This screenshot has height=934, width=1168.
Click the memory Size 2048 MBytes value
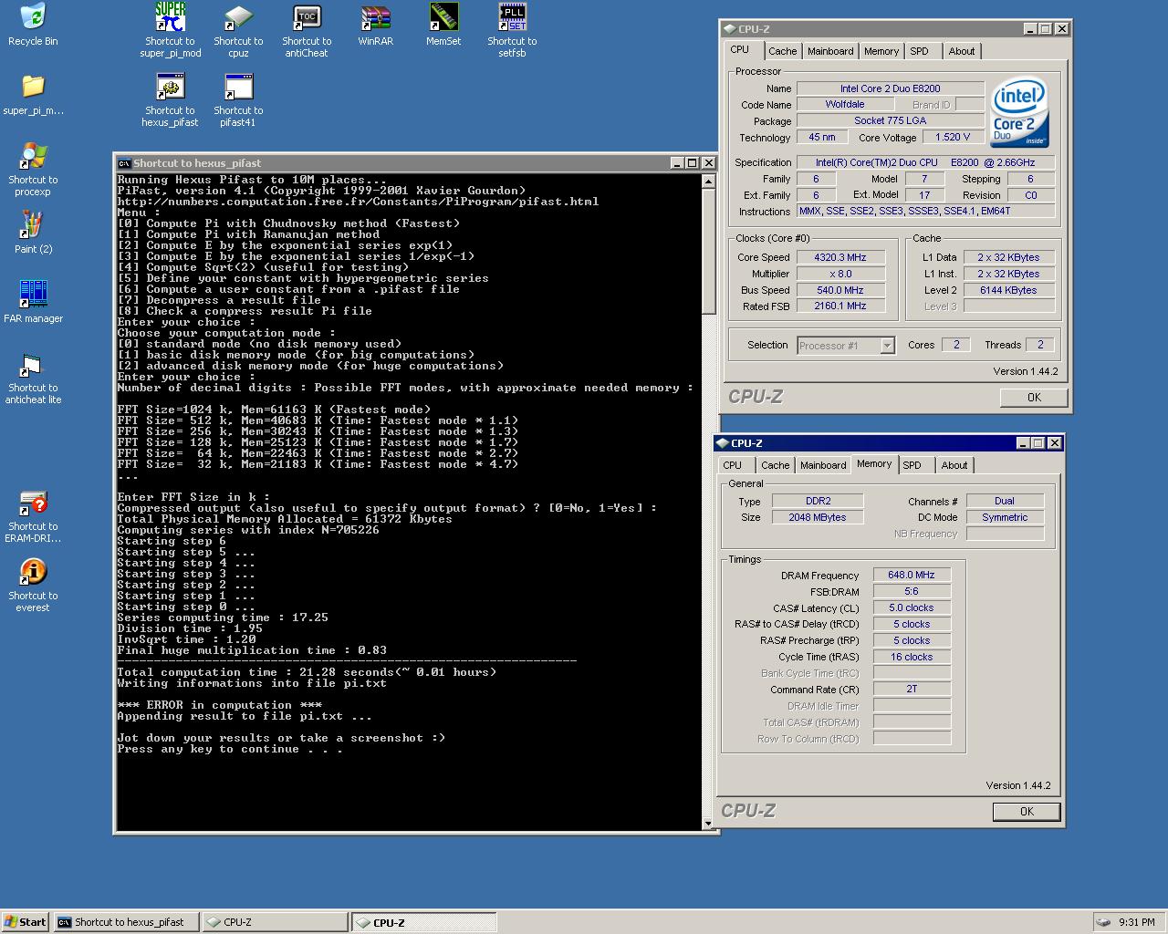click(x=818, y=517)
